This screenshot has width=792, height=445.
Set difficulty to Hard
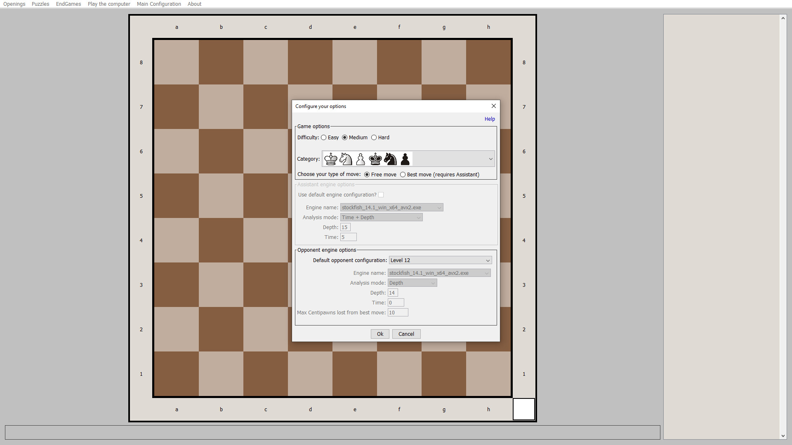point(374,137)
